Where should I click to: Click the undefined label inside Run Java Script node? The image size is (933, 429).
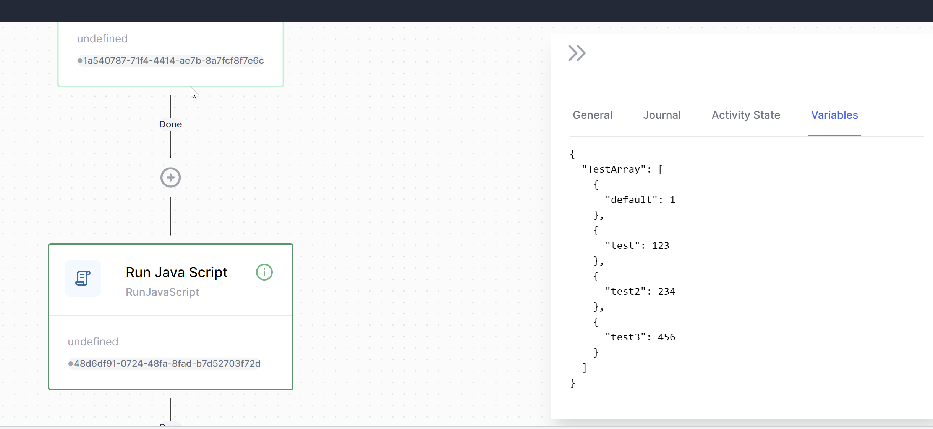(93, 342)
